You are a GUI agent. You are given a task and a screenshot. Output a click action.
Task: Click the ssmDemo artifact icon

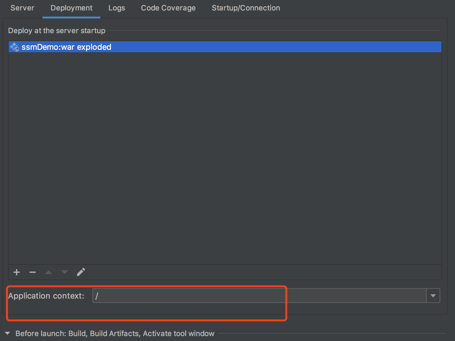click(14, 47)
